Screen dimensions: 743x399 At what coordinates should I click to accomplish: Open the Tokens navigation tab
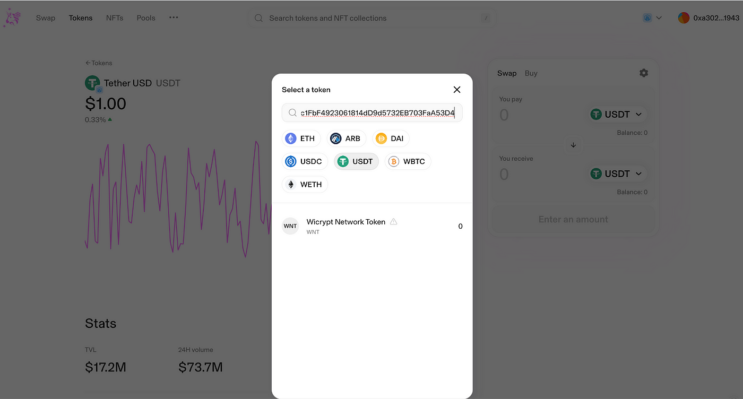[81, 18]
